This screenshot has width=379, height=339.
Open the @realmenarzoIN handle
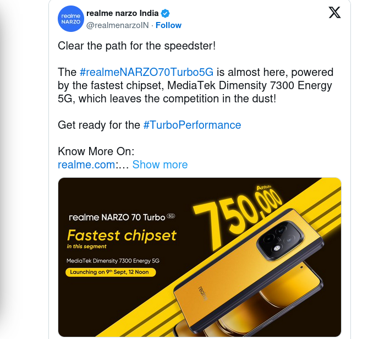point(118,25)
